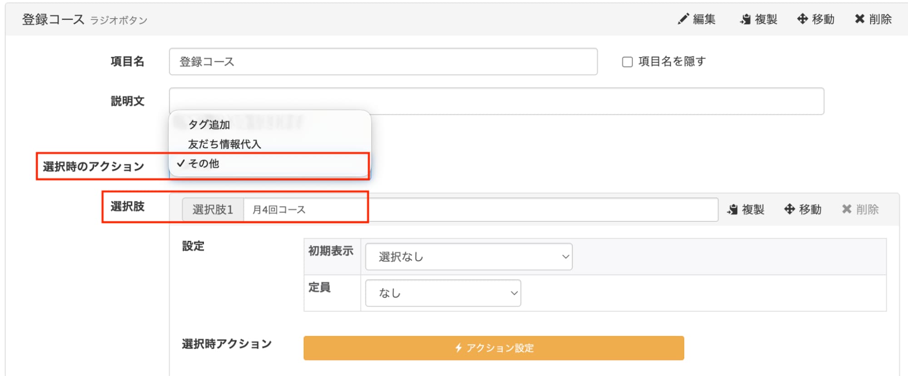Click the 選択肢1 field with 月4回コース
The image size is (908, 376).
(x=481, y=210)
